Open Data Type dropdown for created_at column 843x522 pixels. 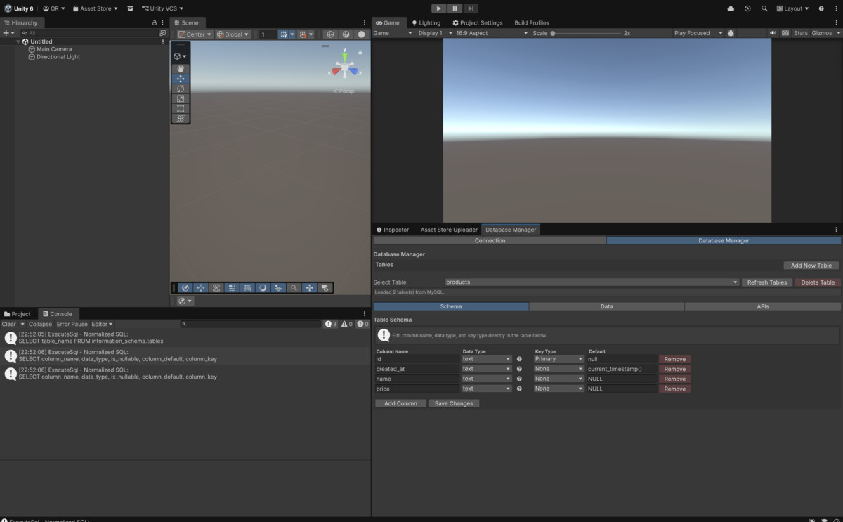[486, 369]
